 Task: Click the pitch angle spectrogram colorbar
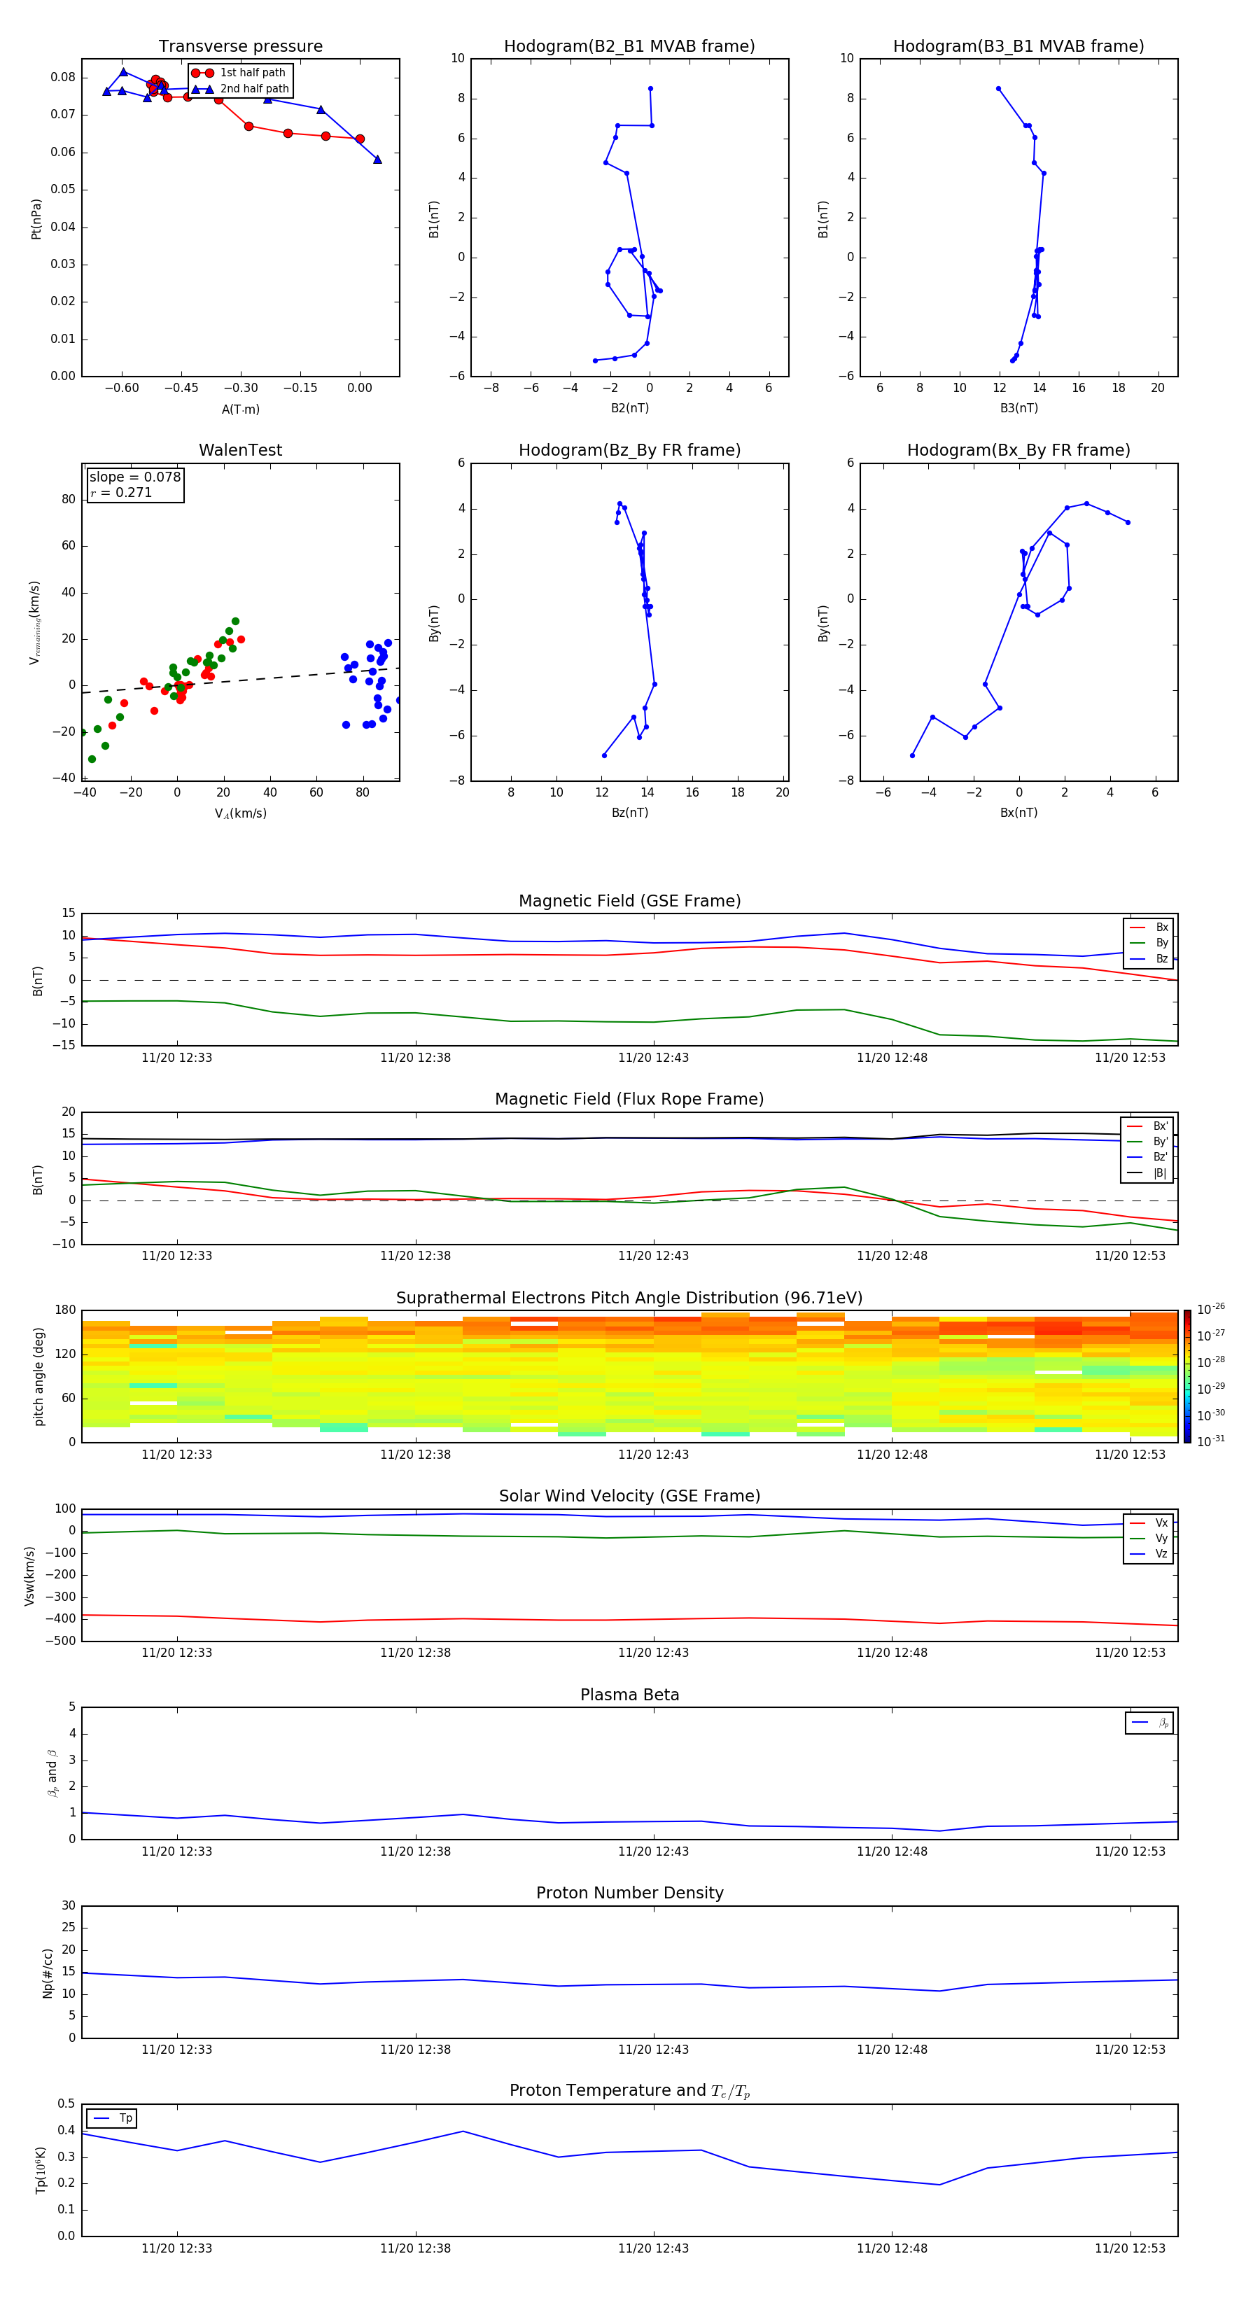(1186, 1376)
